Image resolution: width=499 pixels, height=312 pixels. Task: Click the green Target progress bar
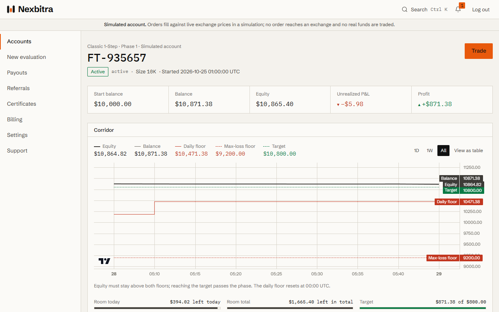click(423, 308)
